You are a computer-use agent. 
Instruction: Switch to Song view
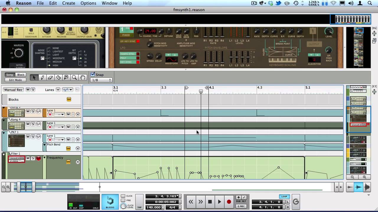(x=10, y=75)
